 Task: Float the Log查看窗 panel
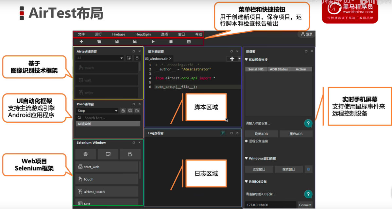[x=231, y=133]
